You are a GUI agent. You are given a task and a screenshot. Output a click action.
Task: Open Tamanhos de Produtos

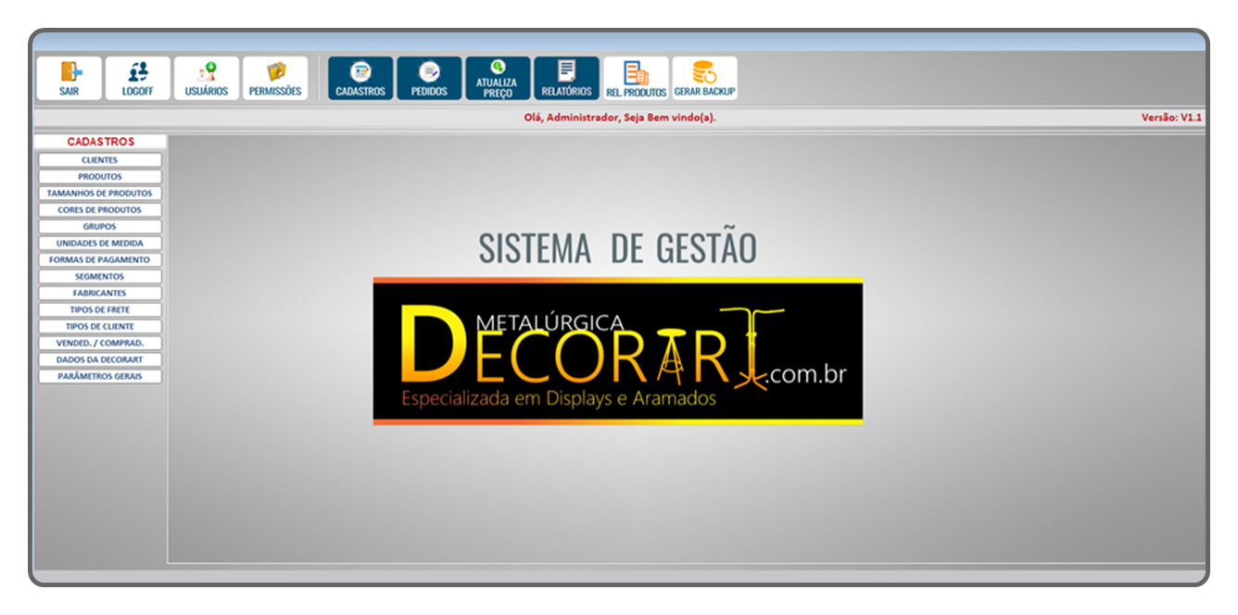coord(100,194)
